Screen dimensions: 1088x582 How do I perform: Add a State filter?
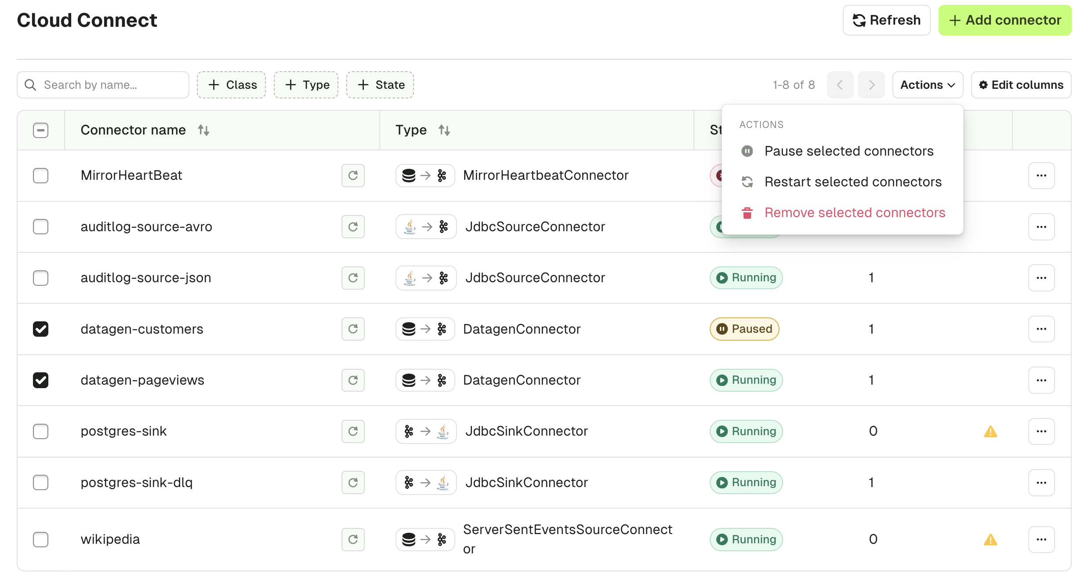click(x=380, y=85)
